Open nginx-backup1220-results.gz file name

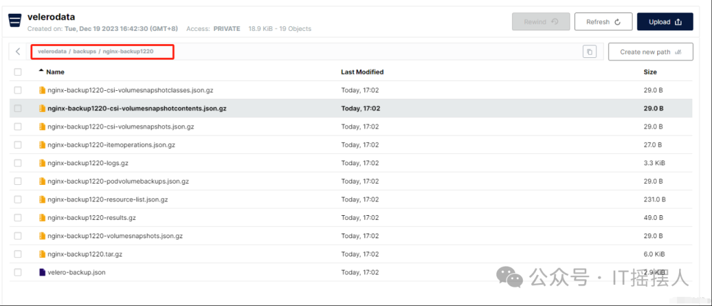[x=92, y=218]
